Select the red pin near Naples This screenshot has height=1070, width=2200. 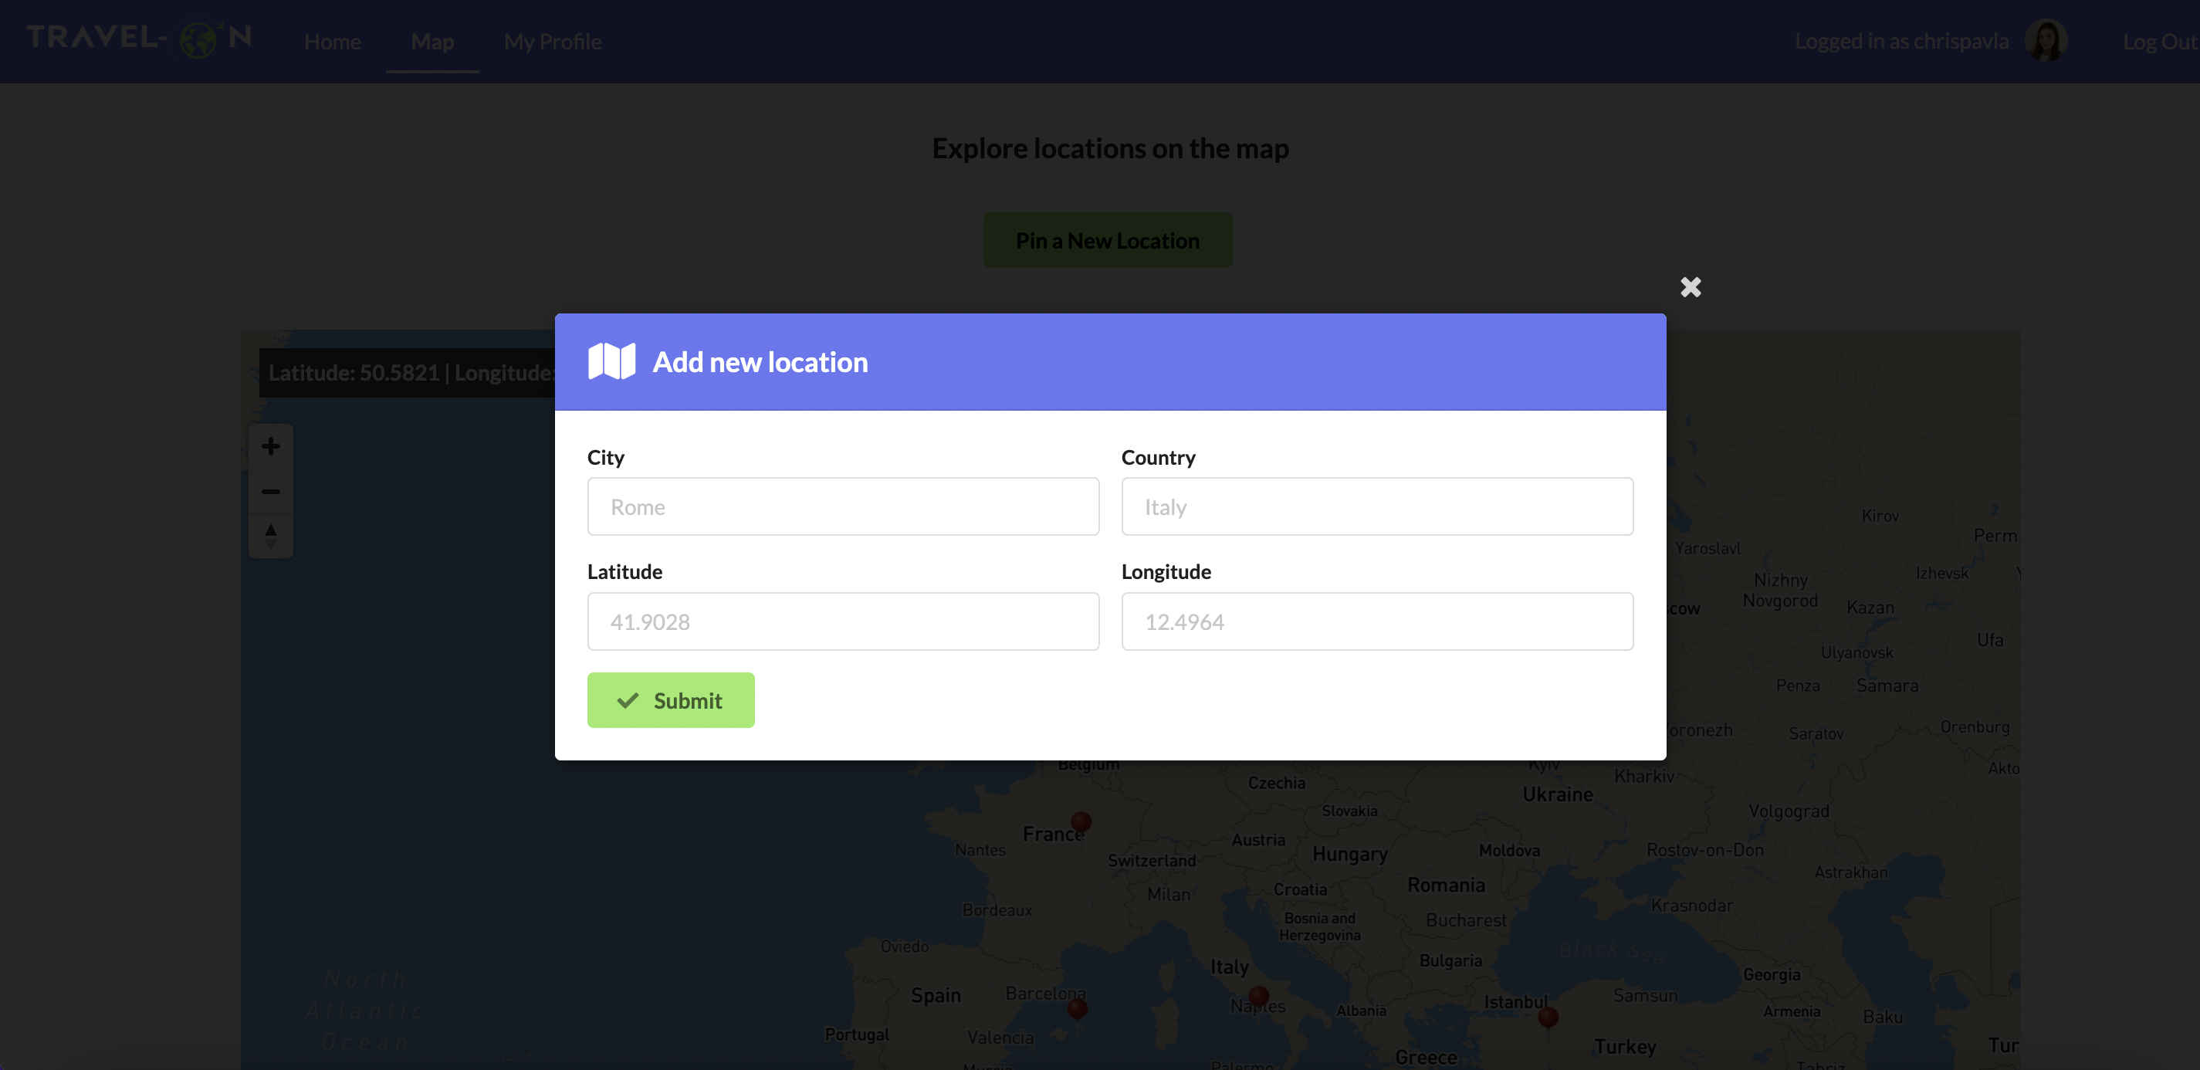1259,995
